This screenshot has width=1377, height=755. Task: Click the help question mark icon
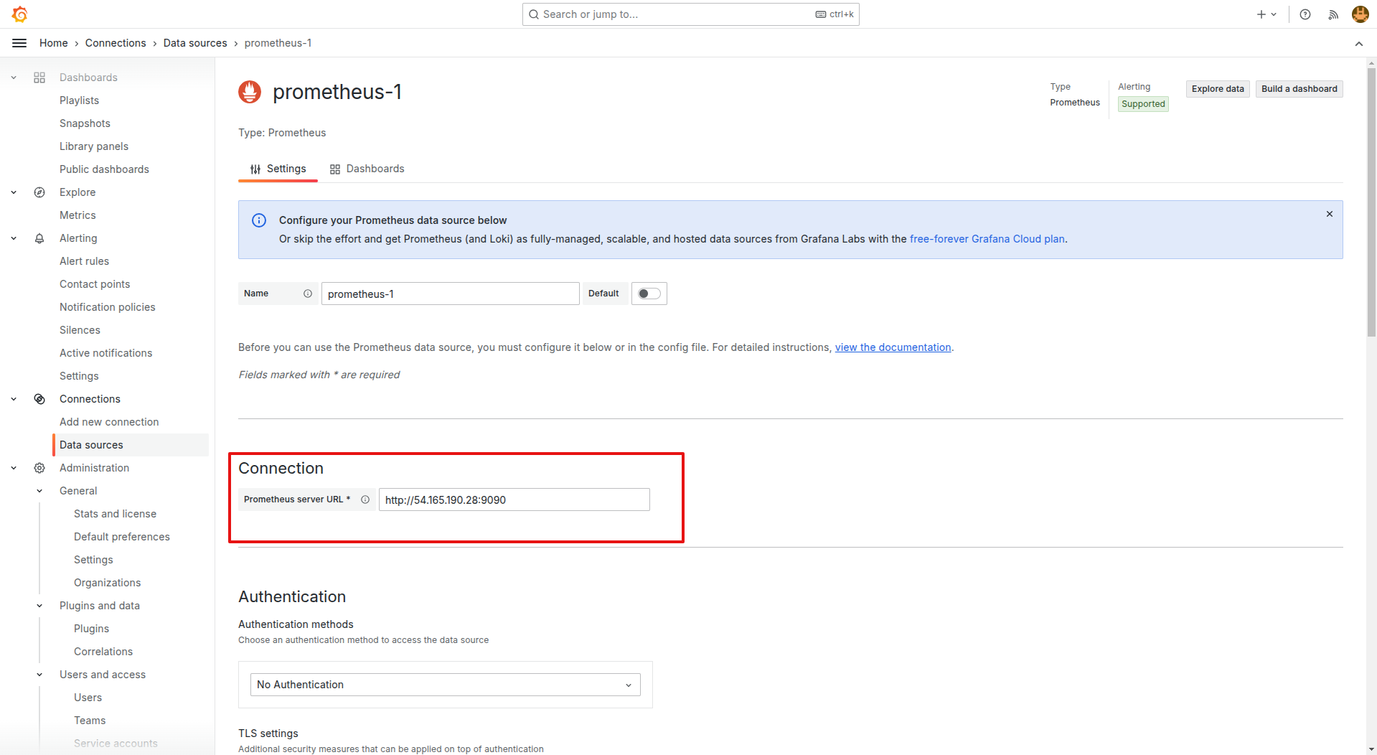click(1305, 14)
